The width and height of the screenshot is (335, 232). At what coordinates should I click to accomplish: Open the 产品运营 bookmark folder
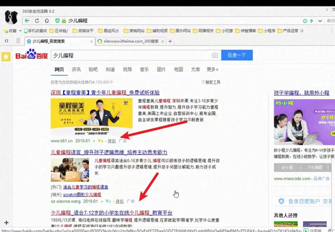[x=288, y=31]
